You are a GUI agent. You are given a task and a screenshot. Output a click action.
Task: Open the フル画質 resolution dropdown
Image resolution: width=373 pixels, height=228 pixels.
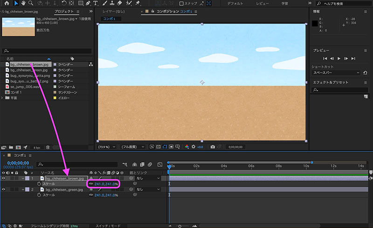[x=133, y=147]
